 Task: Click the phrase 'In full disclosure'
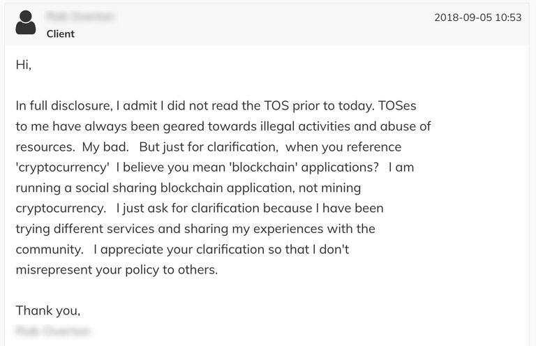[64, 105]
